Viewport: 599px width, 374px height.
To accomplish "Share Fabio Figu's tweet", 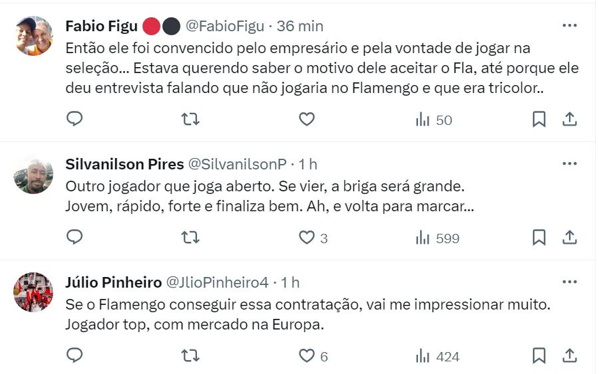I will [x=570, y=120].
